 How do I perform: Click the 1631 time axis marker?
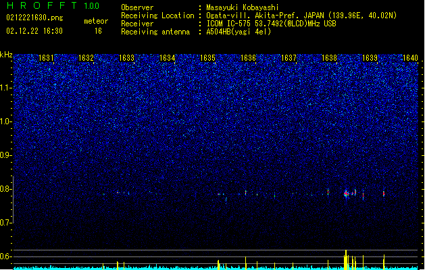click(46, 58)
